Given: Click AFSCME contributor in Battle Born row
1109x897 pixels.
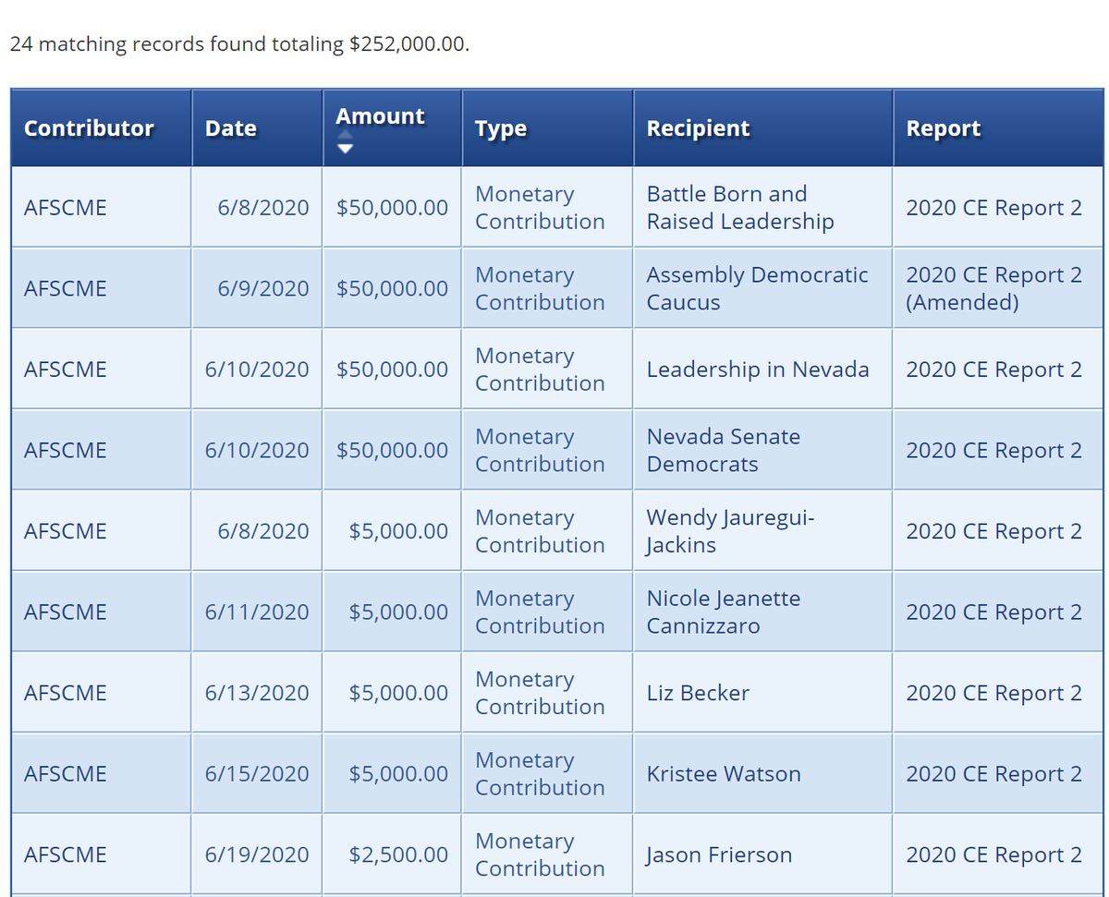Looking at the screenshot, I should click(65, 208).
